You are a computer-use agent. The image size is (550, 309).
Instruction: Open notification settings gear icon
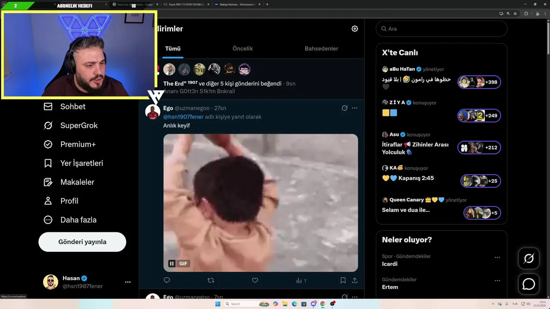[x=354, y=29]
